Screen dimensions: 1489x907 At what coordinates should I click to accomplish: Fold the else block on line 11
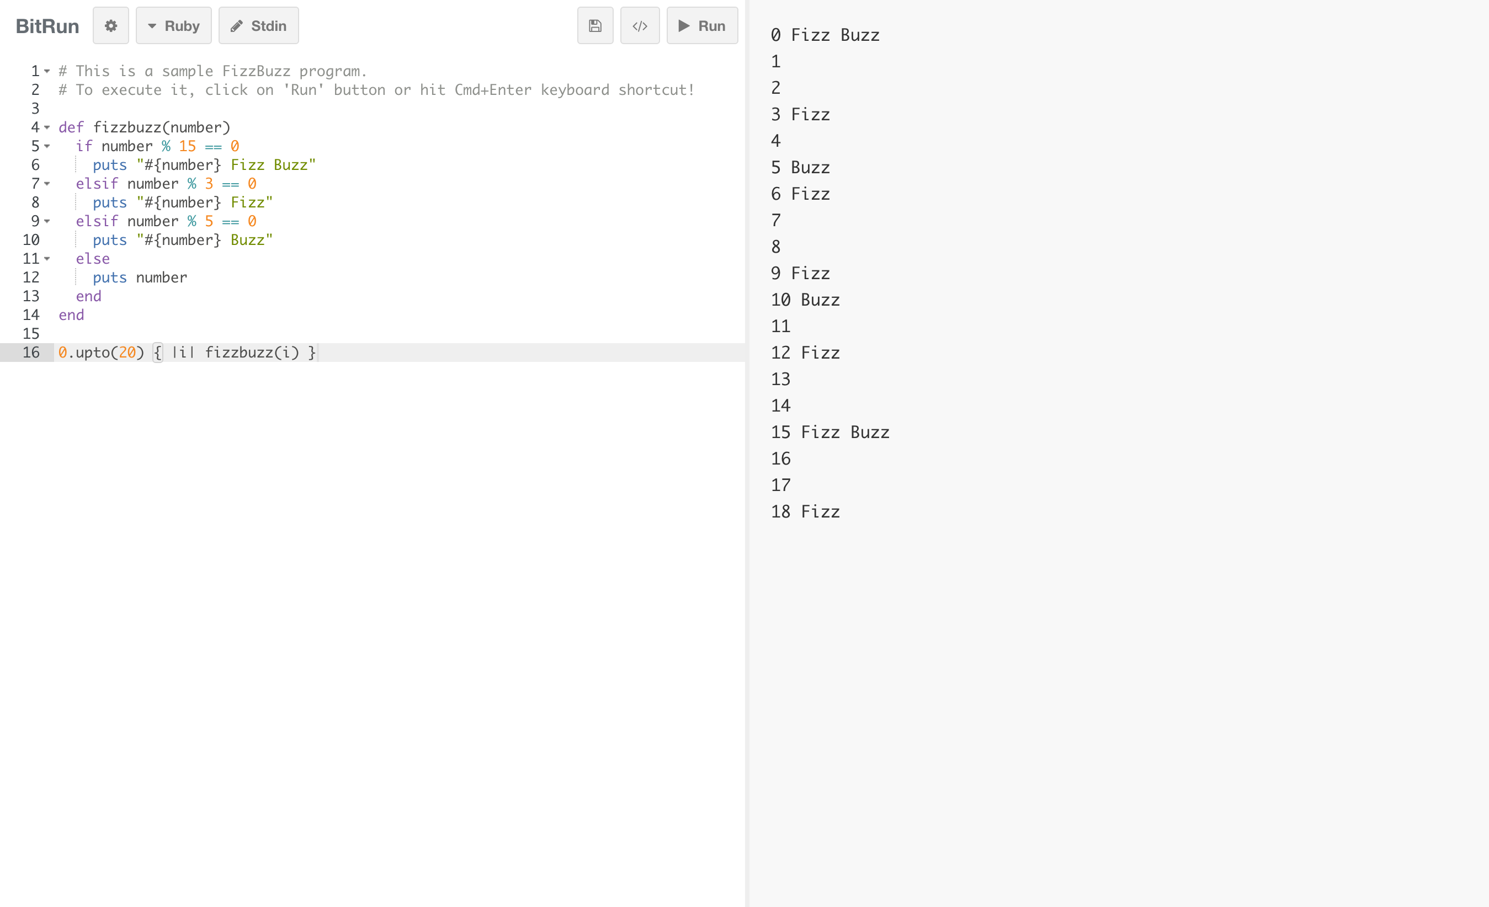pyautogui.click(x=47, y=259)
